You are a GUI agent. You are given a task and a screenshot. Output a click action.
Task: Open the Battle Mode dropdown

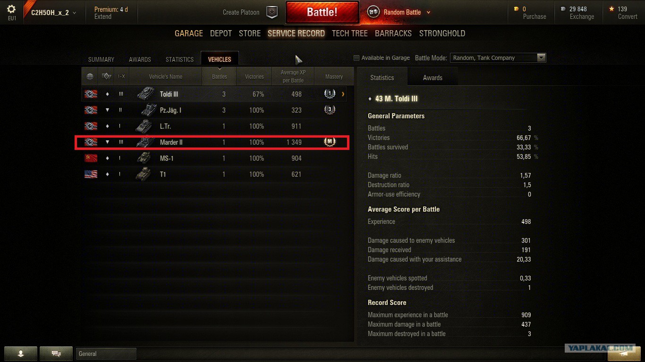tap(498, 58)
